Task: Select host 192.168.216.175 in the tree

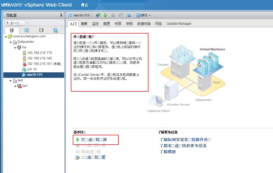Action: tap(39, 53)
